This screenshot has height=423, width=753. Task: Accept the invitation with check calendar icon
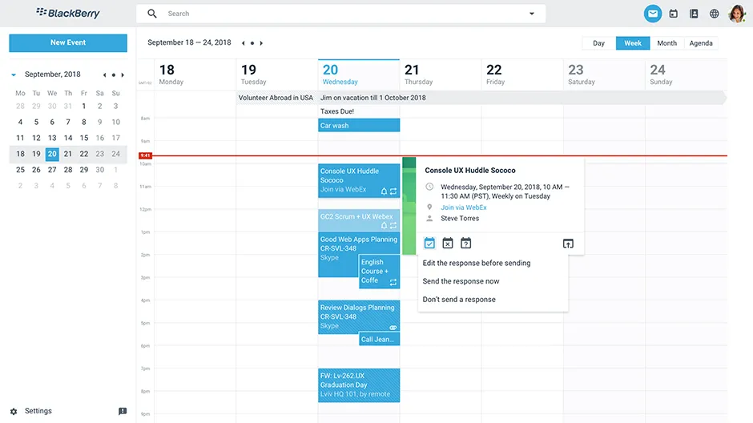click(429, 244)
